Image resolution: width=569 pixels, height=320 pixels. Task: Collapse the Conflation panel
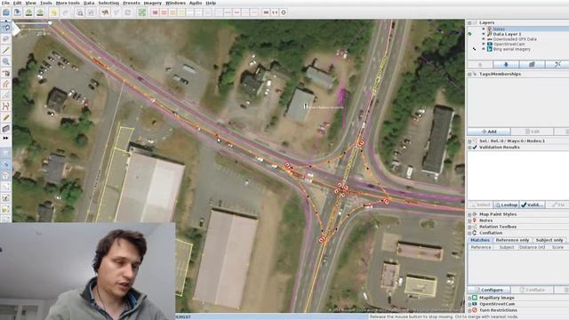tap(469, 233)
